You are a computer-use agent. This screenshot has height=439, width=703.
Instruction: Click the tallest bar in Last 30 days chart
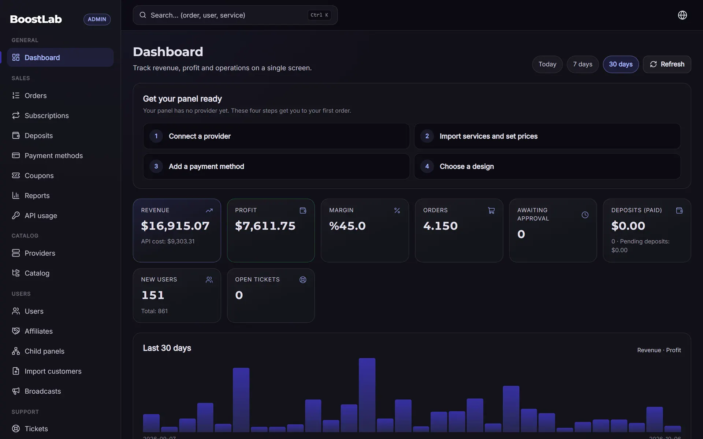click(x=367, y=395)
